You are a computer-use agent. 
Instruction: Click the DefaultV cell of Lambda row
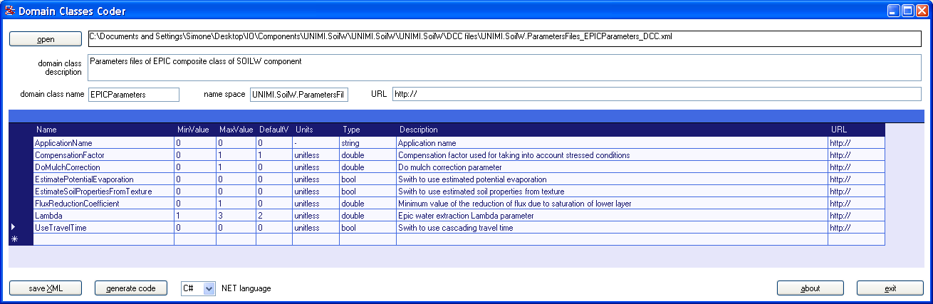point(274,216)
